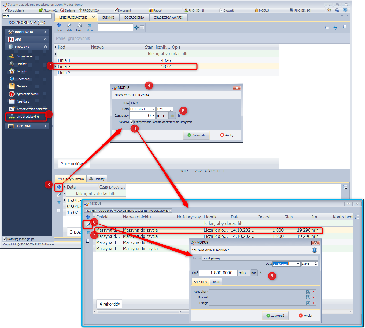
Task: Select the Linia 1 row
Action: coord(108,60)
